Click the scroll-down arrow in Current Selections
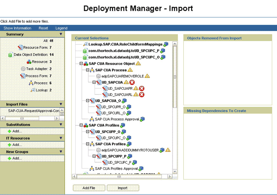Viewport: 277px width, 195px height. (x=175, y=171)
